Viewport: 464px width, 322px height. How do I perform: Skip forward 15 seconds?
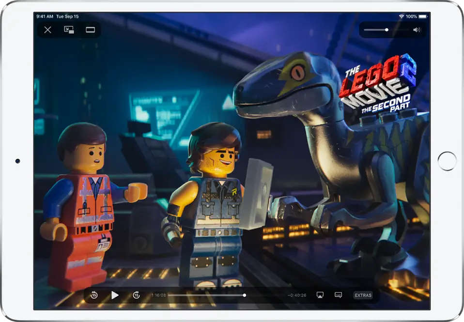(137, 295)
